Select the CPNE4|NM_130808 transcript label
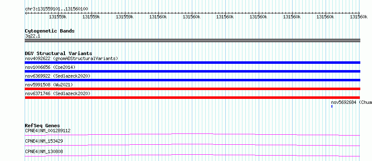 pos(44,151)
